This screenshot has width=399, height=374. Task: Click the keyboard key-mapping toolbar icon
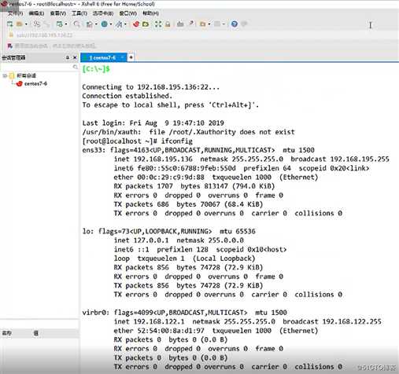180,24
